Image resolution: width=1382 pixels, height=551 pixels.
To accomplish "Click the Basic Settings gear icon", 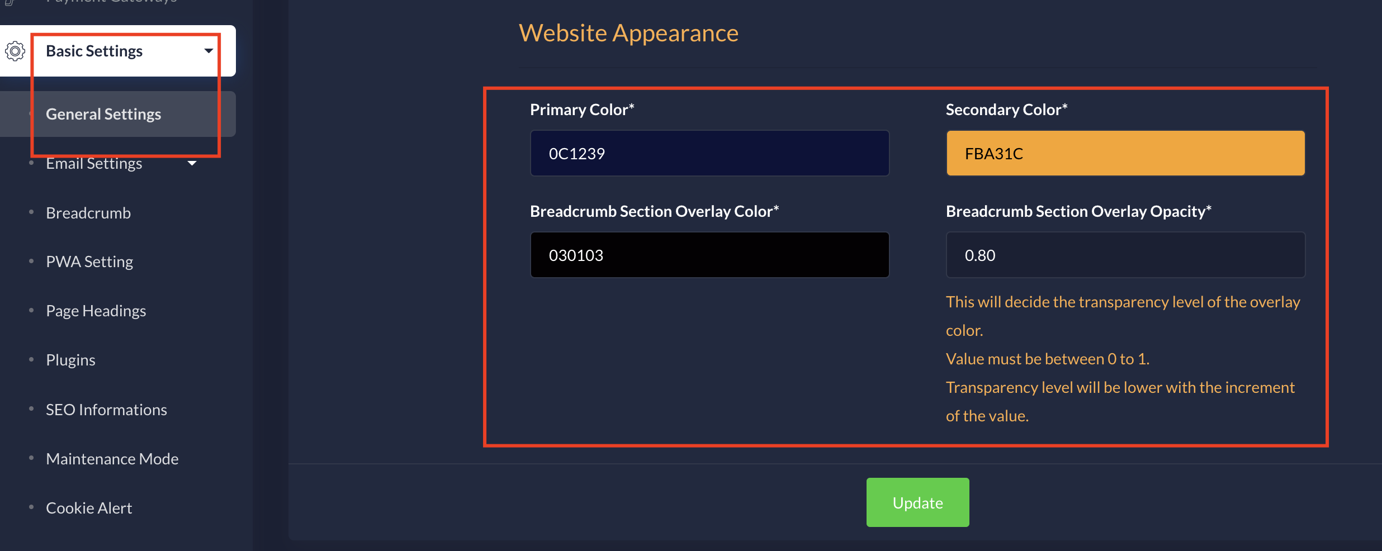I will 15,51.
